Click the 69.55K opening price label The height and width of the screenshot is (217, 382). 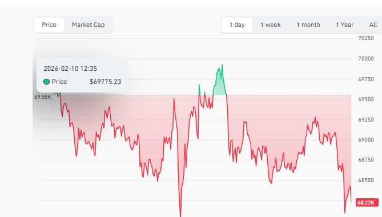(x=43, y=97)
